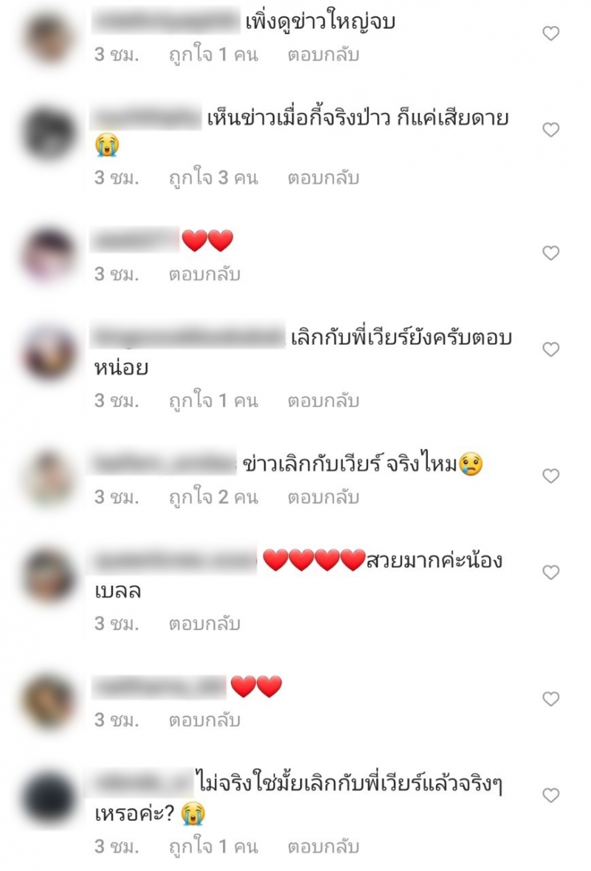
Task: Tap ตอบกลับ under the last comment 'เหรอค่ะ?'
Action: 324,847
